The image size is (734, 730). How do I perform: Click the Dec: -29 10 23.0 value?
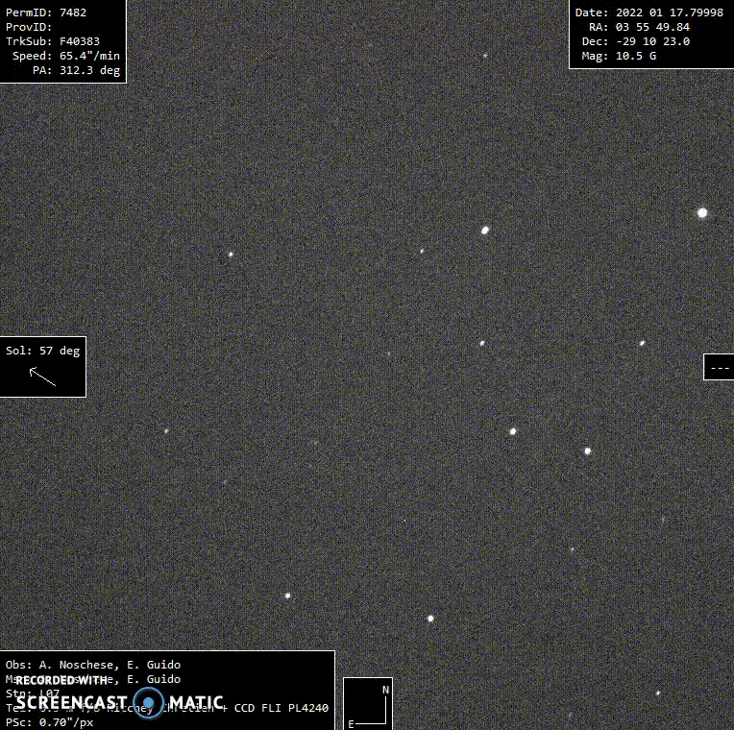(x=635, y=41)
